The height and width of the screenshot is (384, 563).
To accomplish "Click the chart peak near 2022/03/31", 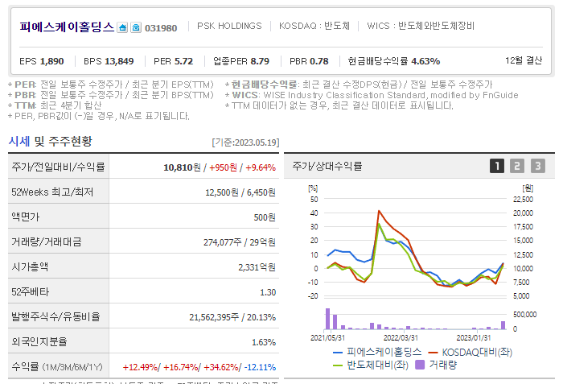I will pos(379,211).
